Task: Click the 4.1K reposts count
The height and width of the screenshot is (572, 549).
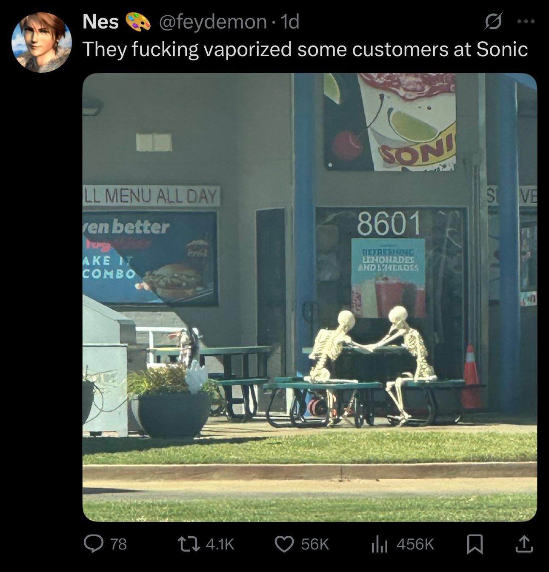Action: click(x=220, y=544)
